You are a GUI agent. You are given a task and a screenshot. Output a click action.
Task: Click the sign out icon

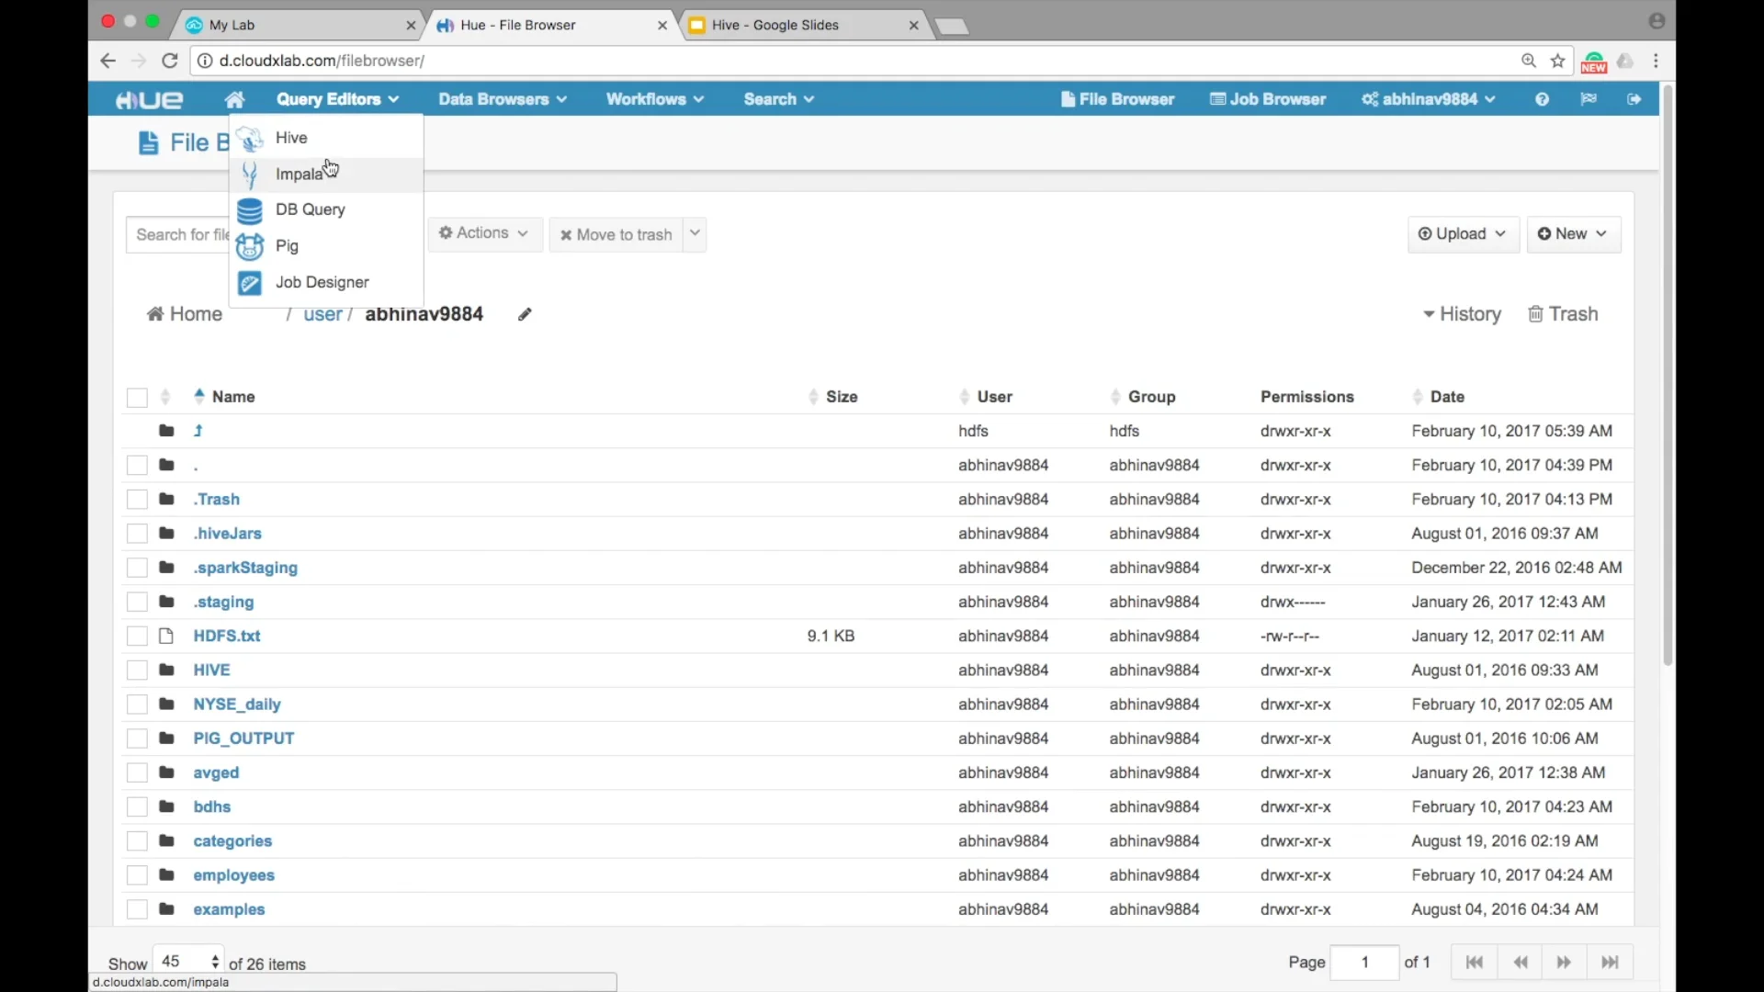(x=1634, y=99)
